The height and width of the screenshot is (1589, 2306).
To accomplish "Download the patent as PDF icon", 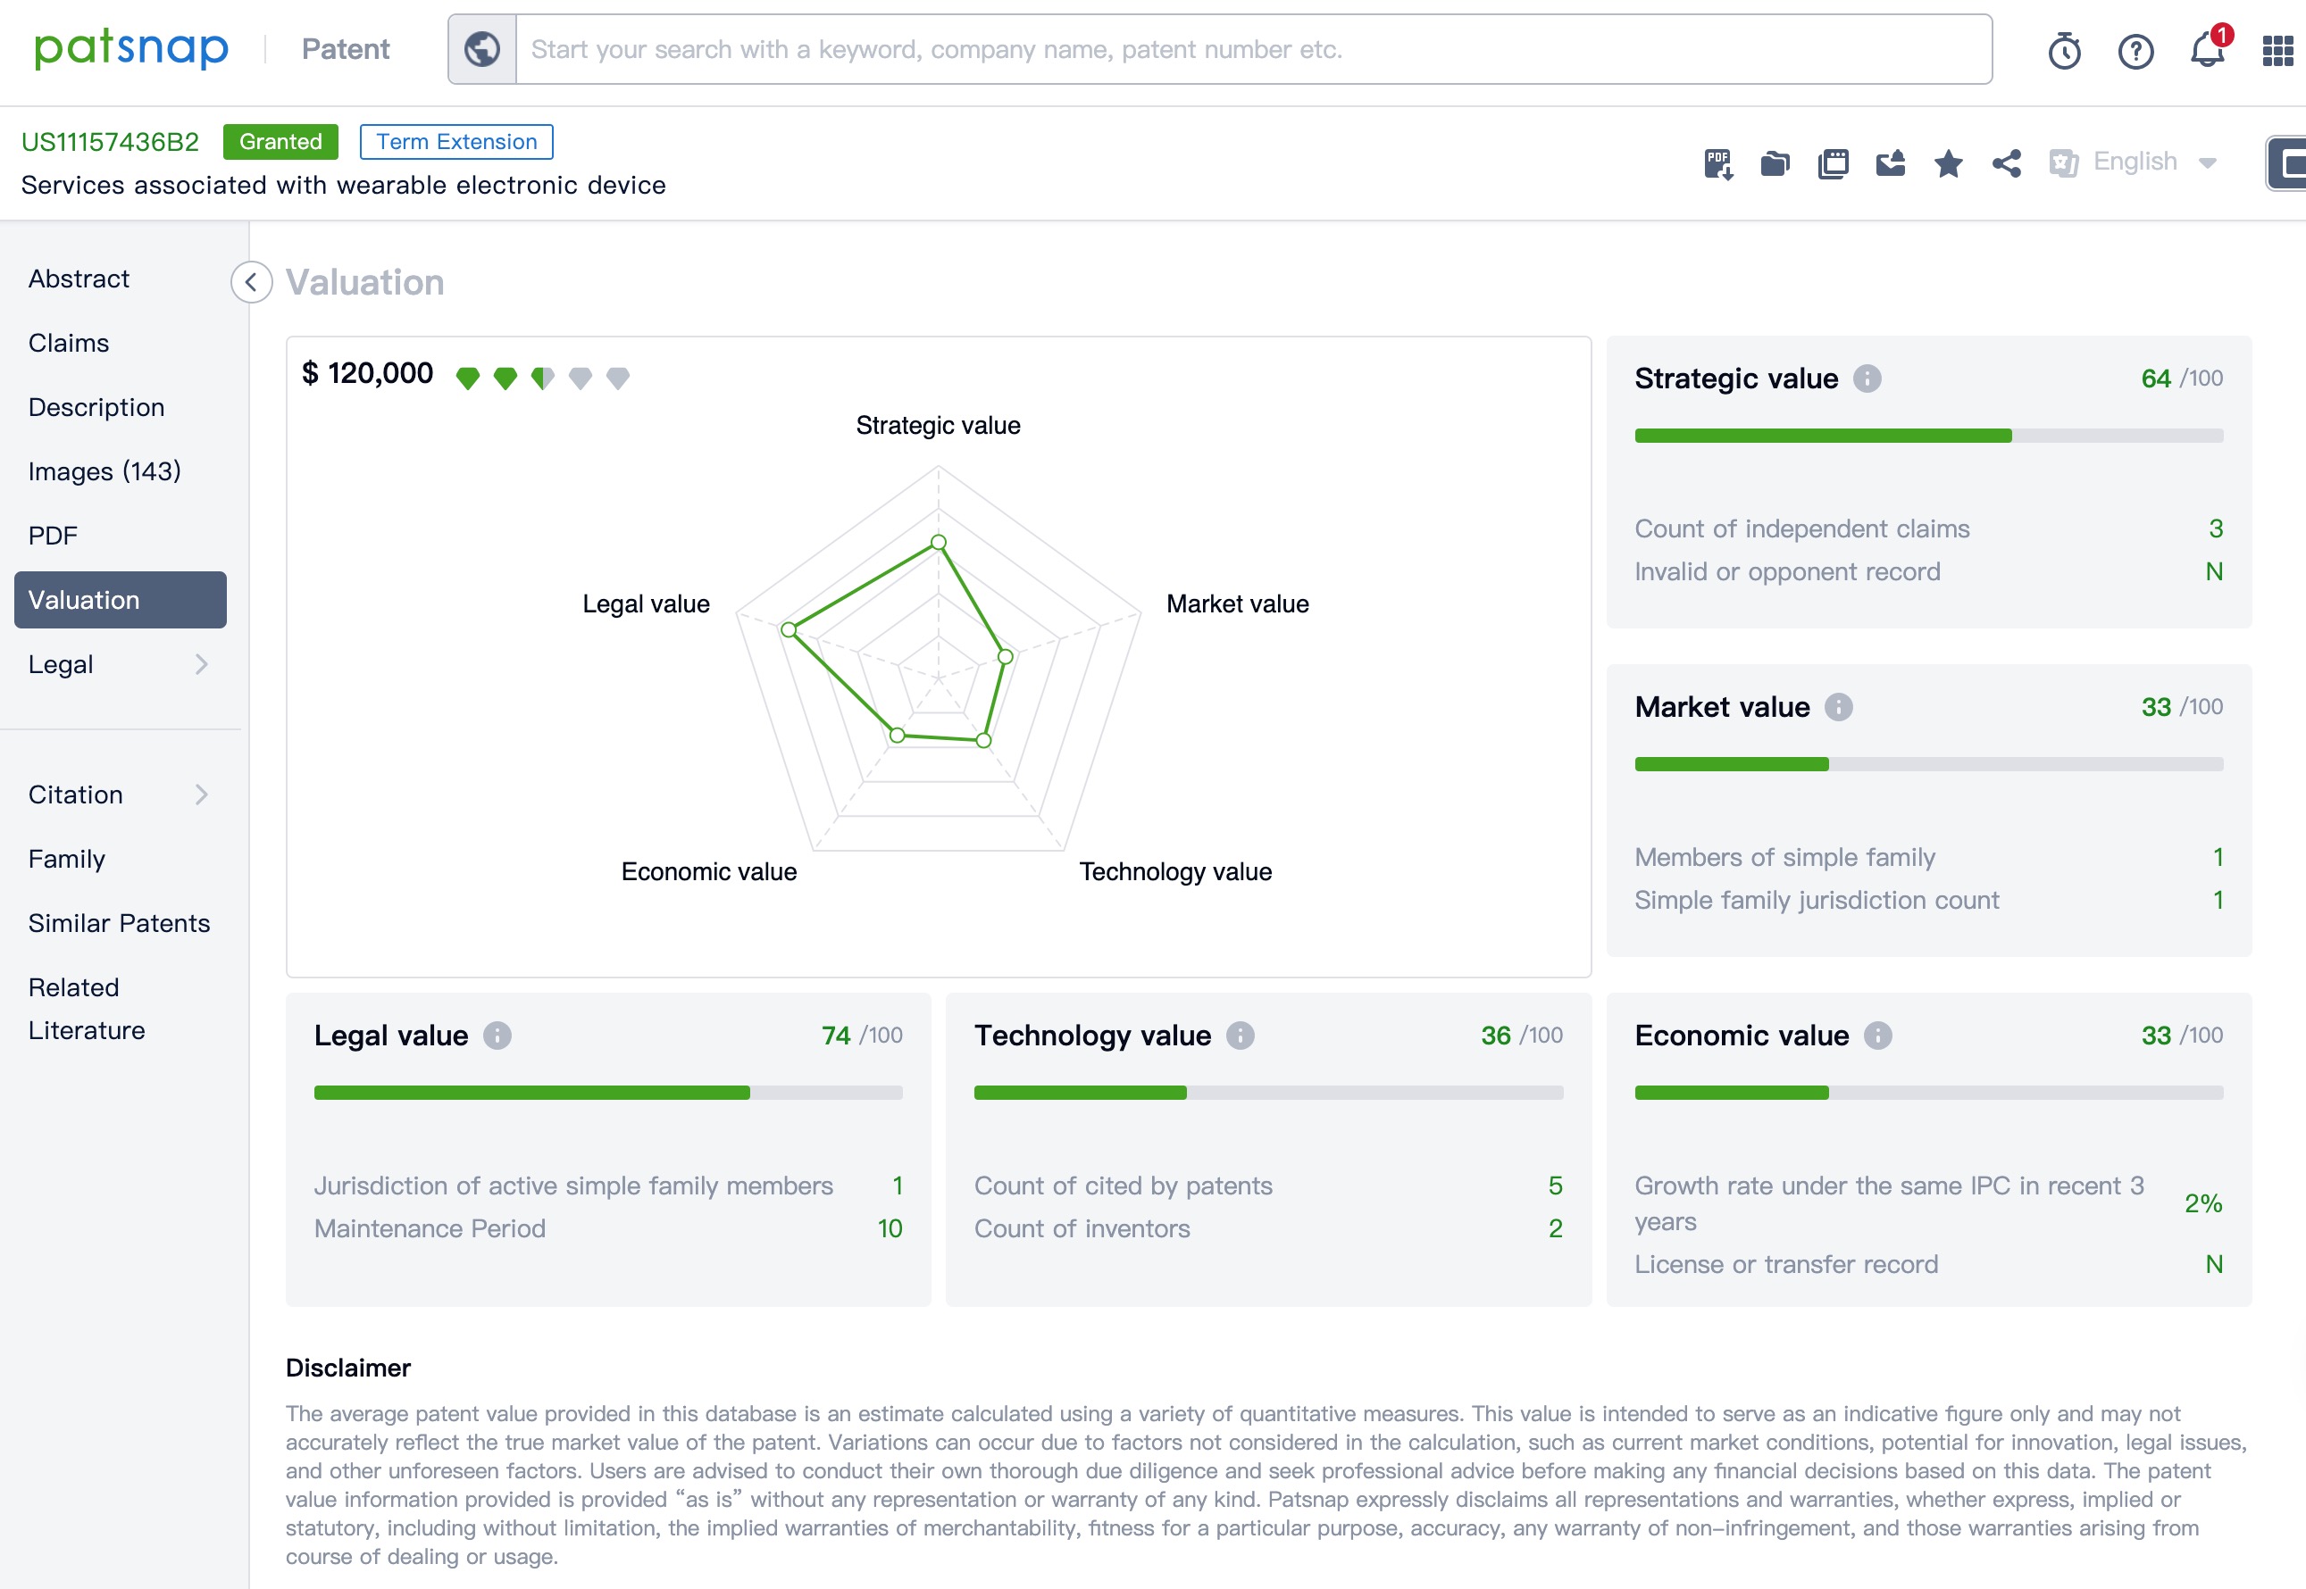I will [1718, 163].
